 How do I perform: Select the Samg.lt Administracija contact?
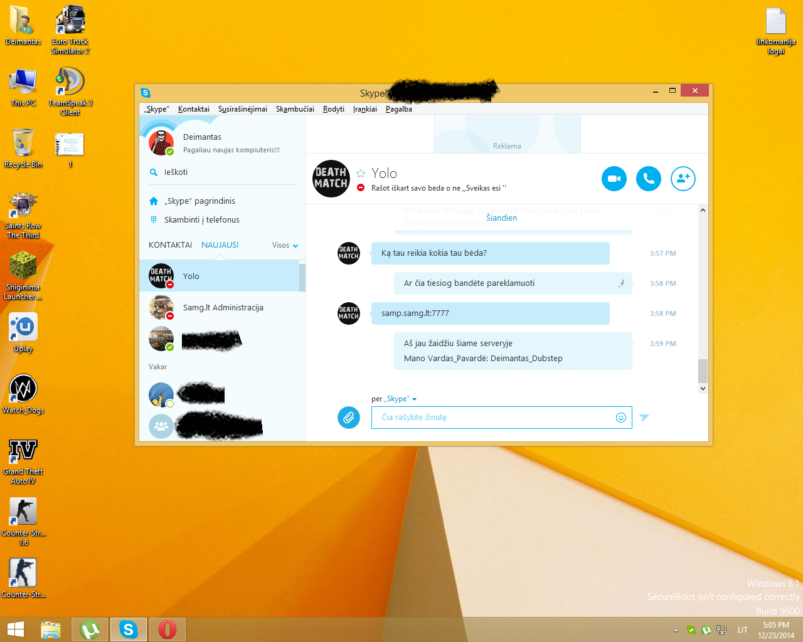[x=222, y=307]
